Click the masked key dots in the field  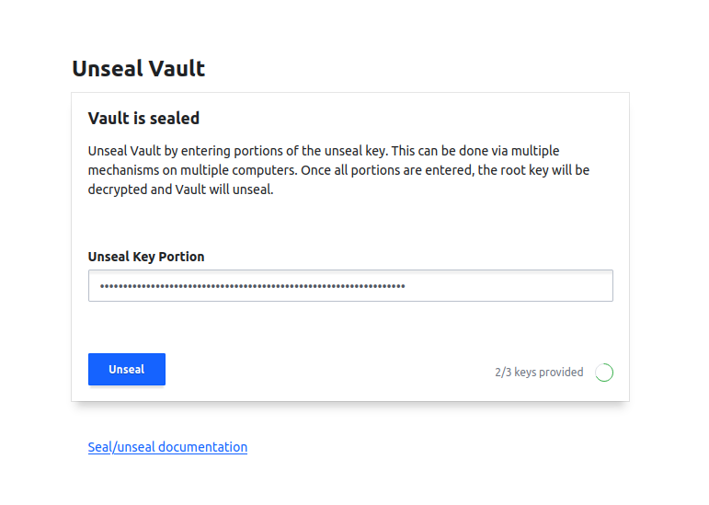pyautogui.click(x=253, y=286)
